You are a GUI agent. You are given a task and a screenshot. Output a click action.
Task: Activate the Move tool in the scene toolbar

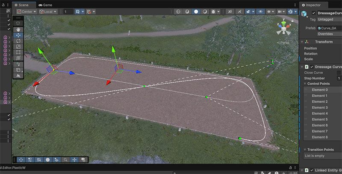point(18,35)
